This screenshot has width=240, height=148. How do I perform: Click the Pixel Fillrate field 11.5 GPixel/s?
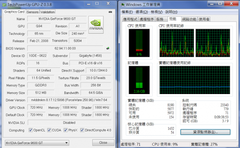(41, 78)
